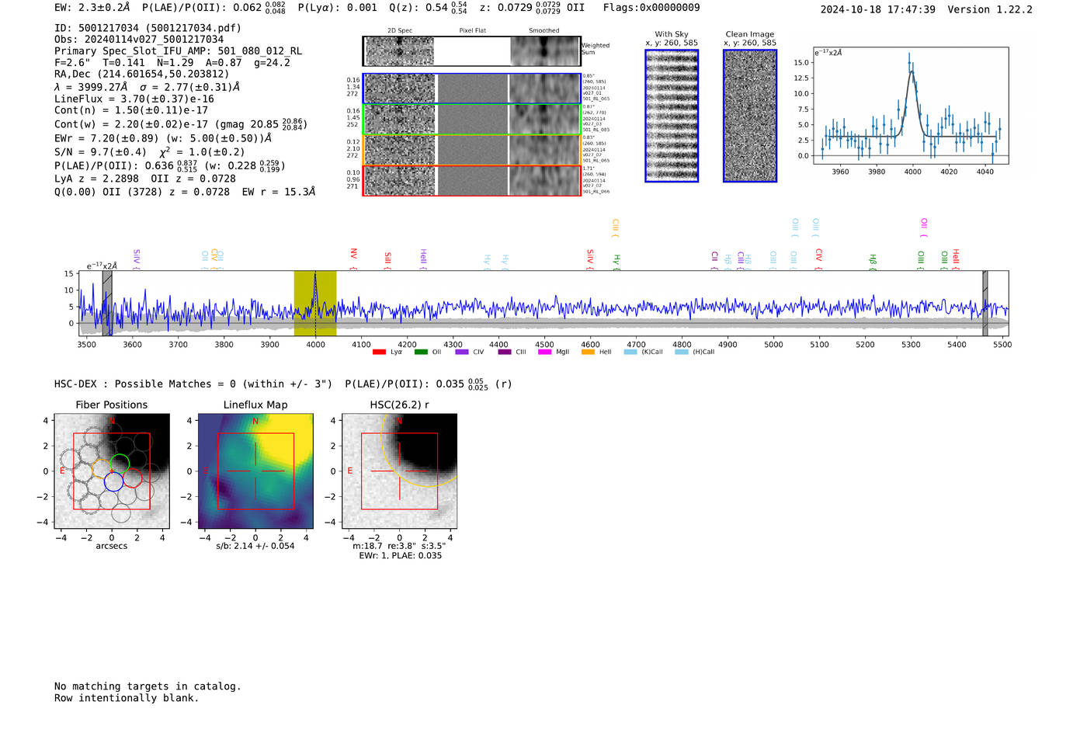
Task: Open the Clean Image thumbnail
Action: 750,116
